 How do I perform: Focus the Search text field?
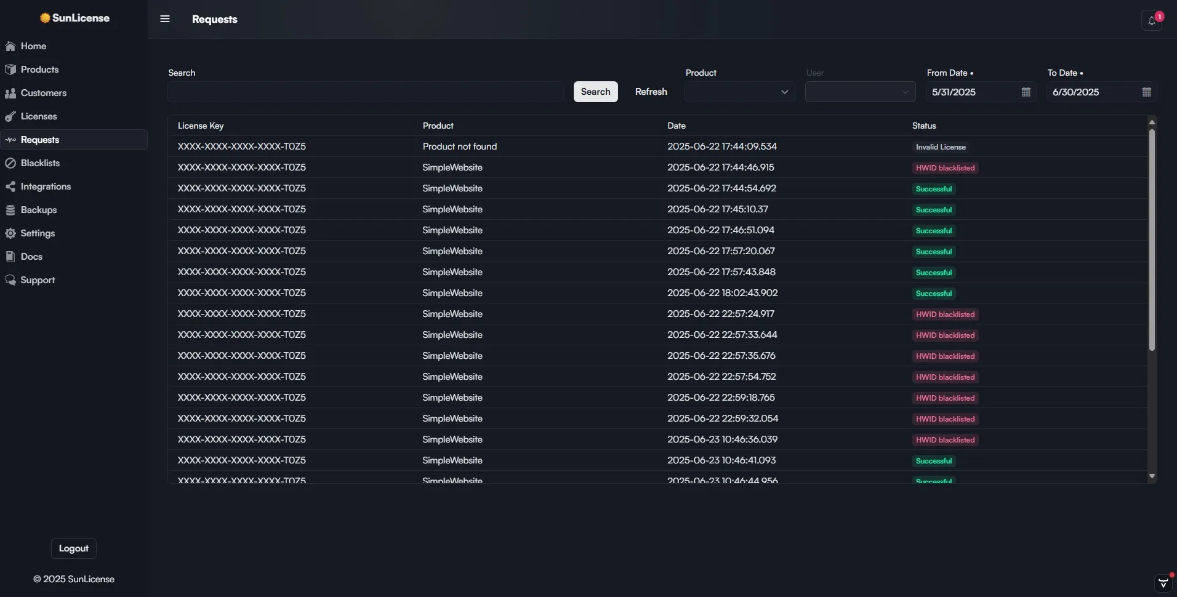(x=366, y=92)
